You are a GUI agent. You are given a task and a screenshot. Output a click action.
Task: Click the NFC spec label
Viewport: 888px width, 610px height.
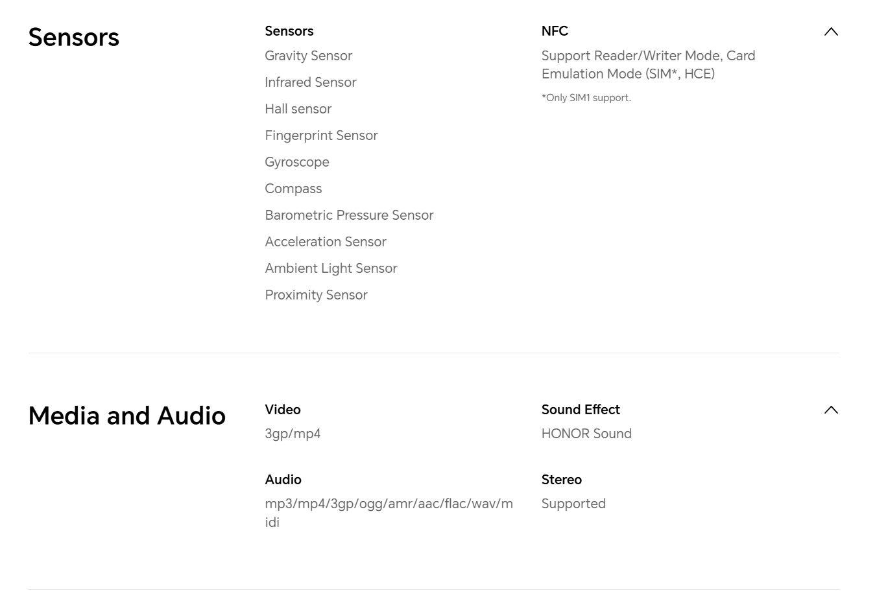(555, 31)
